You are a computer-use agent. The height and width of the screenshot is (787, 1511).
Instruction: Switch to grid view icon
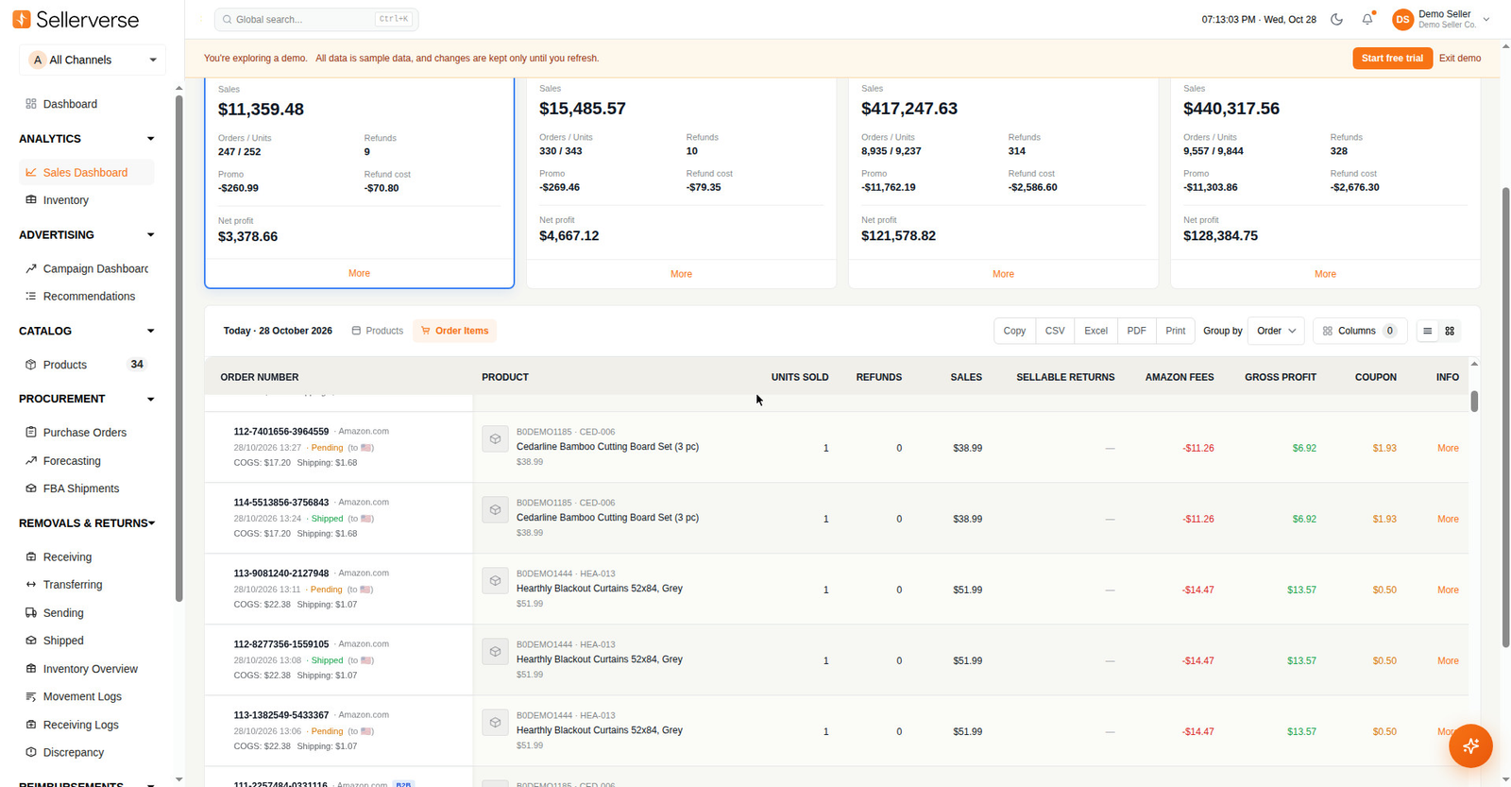point(1450,331)
